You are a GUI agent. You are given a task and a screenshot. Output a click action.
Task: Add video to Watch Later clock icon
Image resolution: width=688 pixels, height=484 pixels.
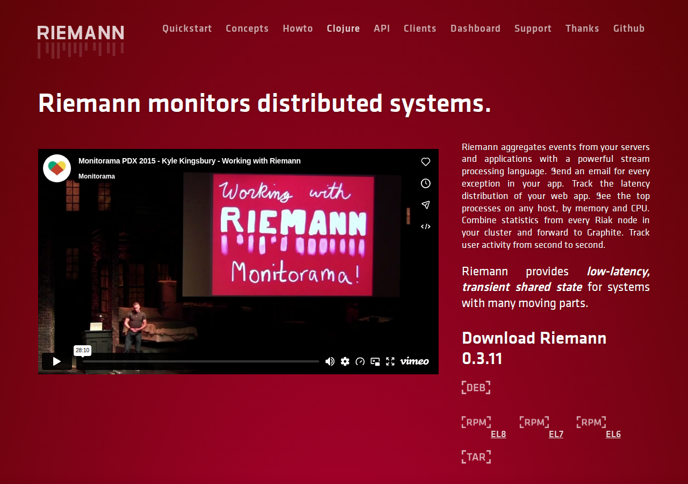click(426, 183)
